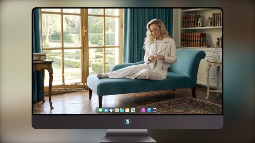Open the teal clapperboard video app
The width and height of the screenshot is (255, 143).
point(122,110)
